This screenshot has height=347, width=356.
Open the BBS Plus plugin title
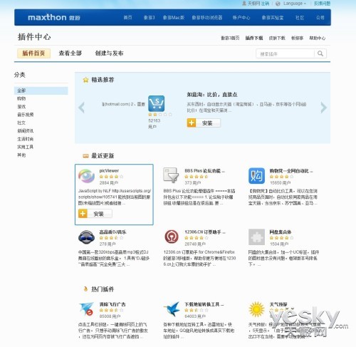pos(205,170)
